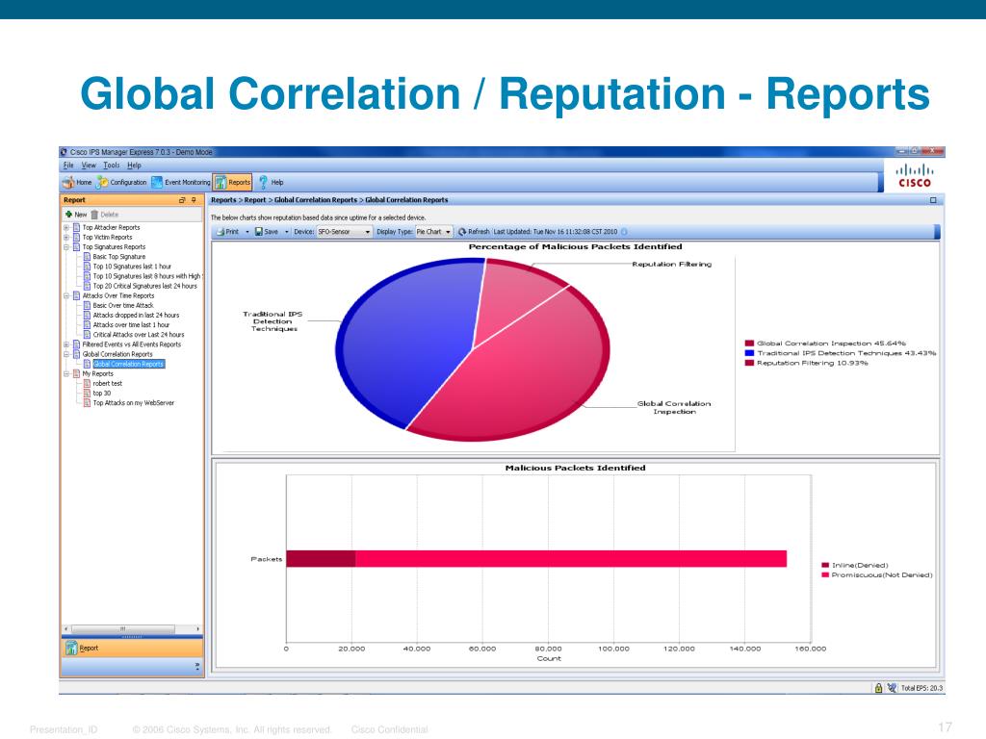
Task: Open the Device dropdown showing SFO-Sensor
Action: (344, 232)
